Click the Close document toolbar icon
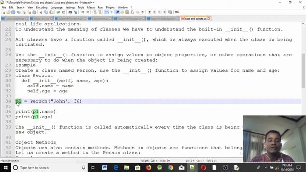Viewport: 306px width, 172px height. click(24, 12)
